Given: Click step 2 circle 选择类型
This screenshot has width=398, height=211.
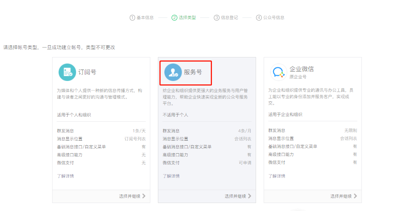Looking at the screenshot, I should click(x=174, y=17).
